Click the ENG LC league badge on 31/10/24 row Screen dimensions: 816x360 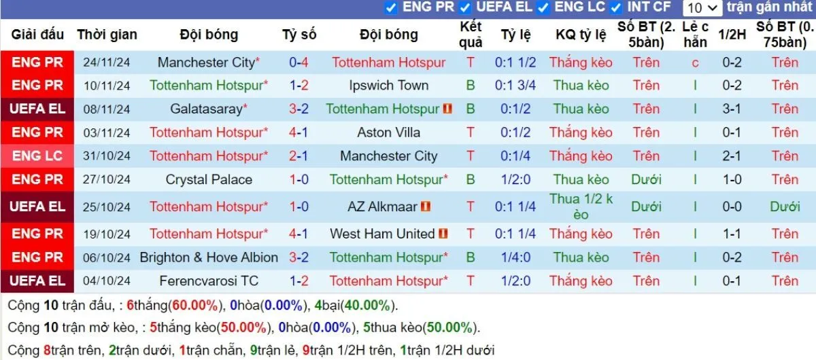tap(37, 156)
